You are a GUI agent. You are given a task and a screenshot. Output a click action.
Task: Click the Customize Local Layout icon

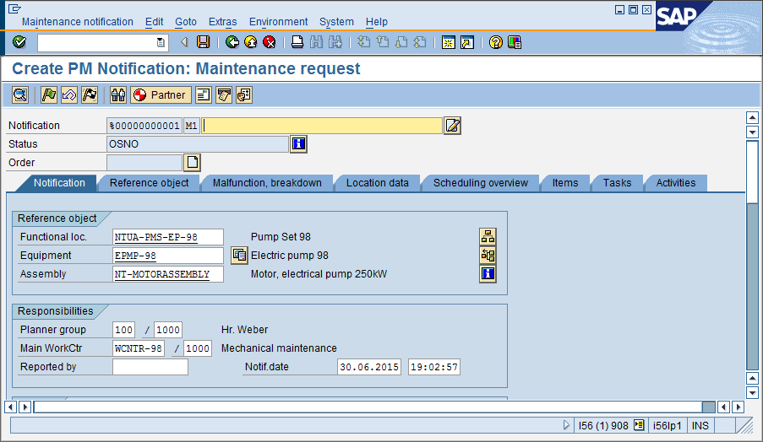(x=515, y=42)
